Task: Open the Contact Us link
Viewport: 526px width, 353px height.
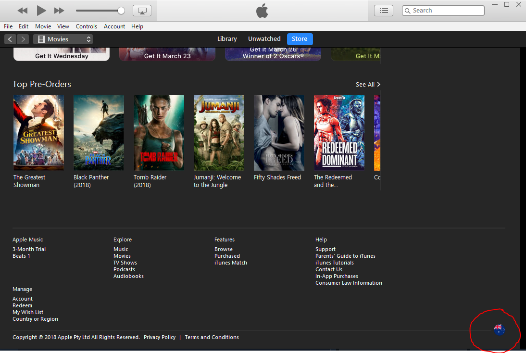Action: click(329, 269)
